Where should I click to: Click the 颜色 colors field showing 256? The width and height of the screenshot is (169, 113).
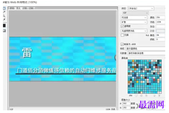pyautogui.click(x=161, y=18)
